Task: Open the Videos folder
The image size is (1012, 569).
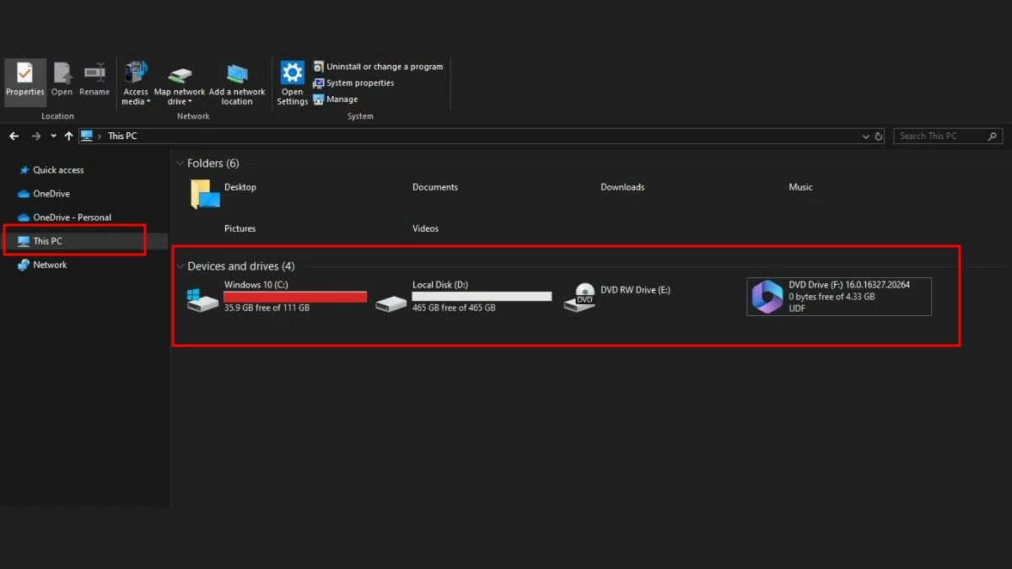Action: (425, 228)
